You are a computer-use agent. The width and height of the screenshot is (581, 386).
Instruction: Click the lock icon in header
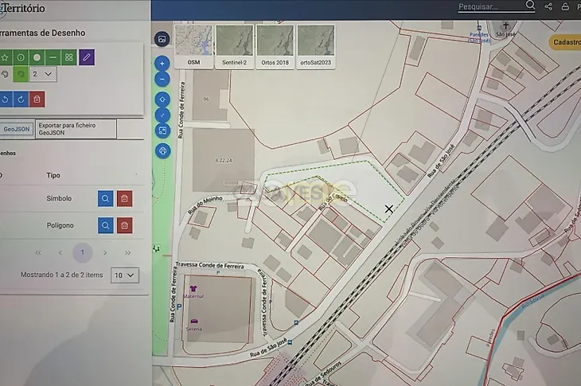click(x=565, y=6)
